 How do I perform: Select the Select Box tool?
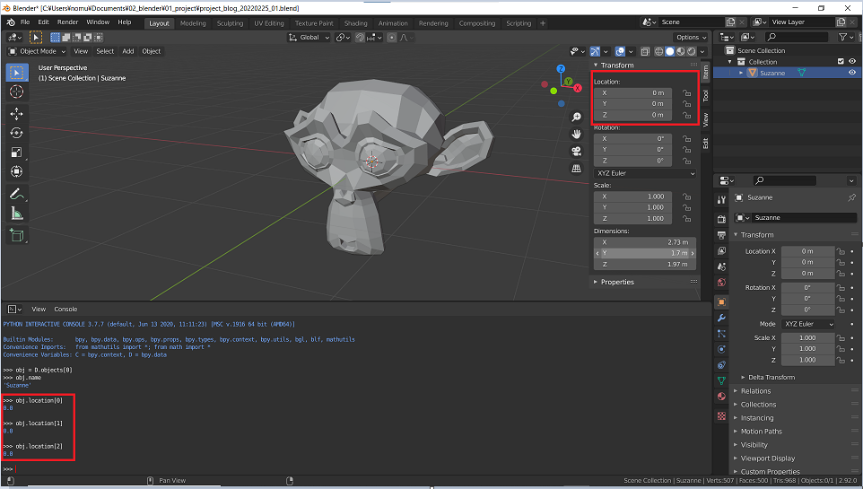16,73
